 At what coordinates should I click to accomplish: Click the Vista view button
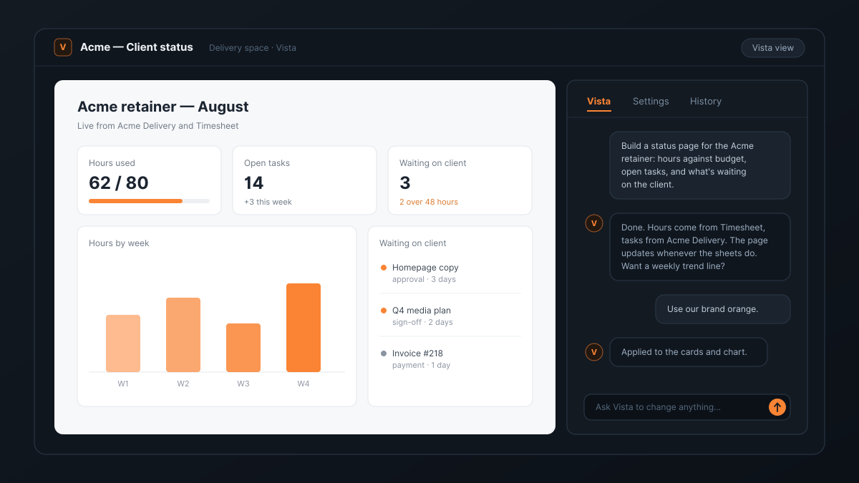773,48
